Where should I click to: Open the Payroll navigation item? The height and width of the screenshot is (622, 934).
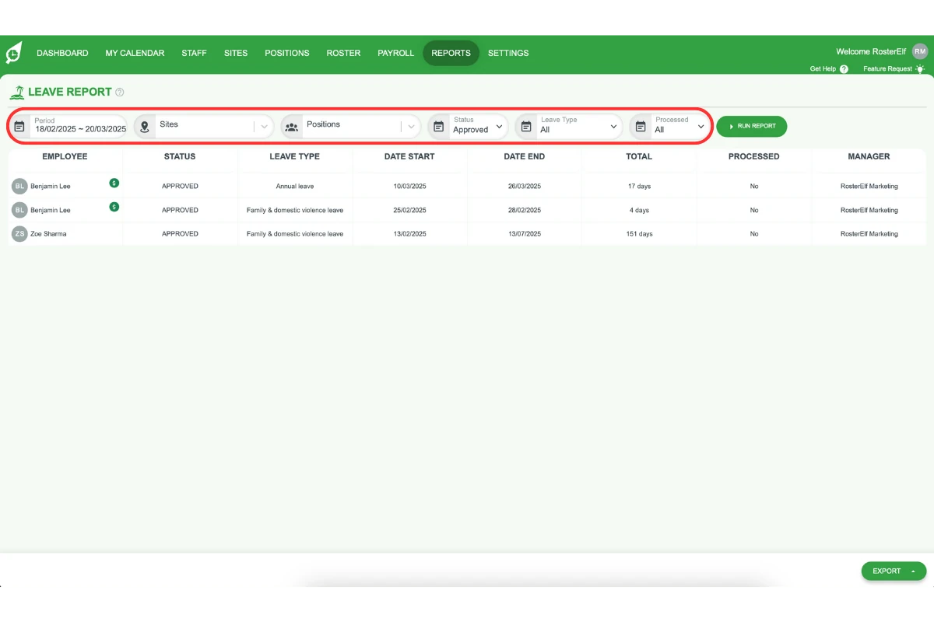point(396,54)
